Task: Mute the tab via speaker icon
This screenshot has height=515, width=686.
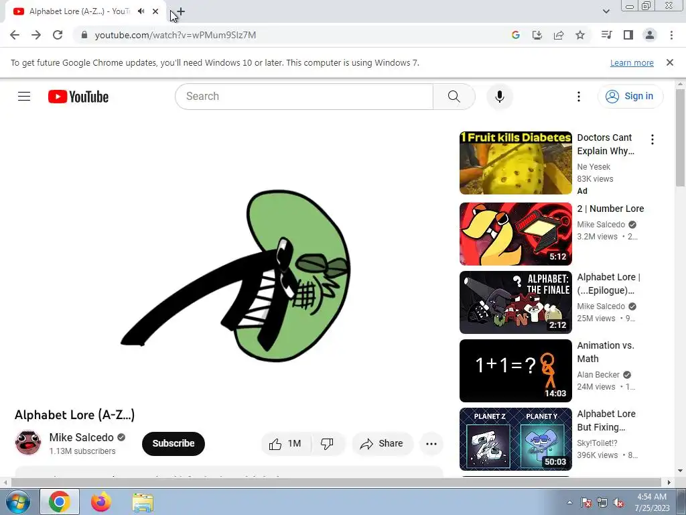Action: 141,11
